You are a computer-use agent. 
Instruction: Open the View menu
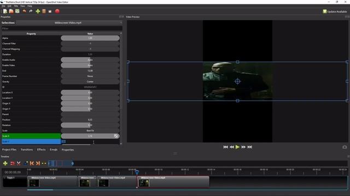(x=22, y=6)
